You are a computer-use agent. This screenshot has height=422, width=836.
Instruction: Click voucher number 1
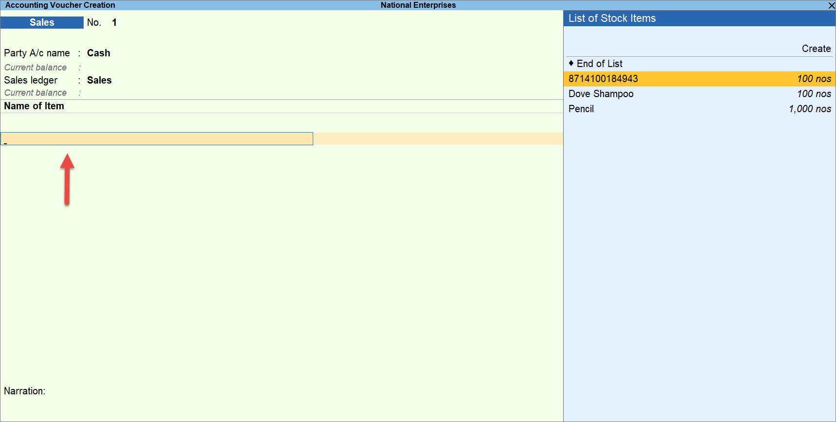114,22
